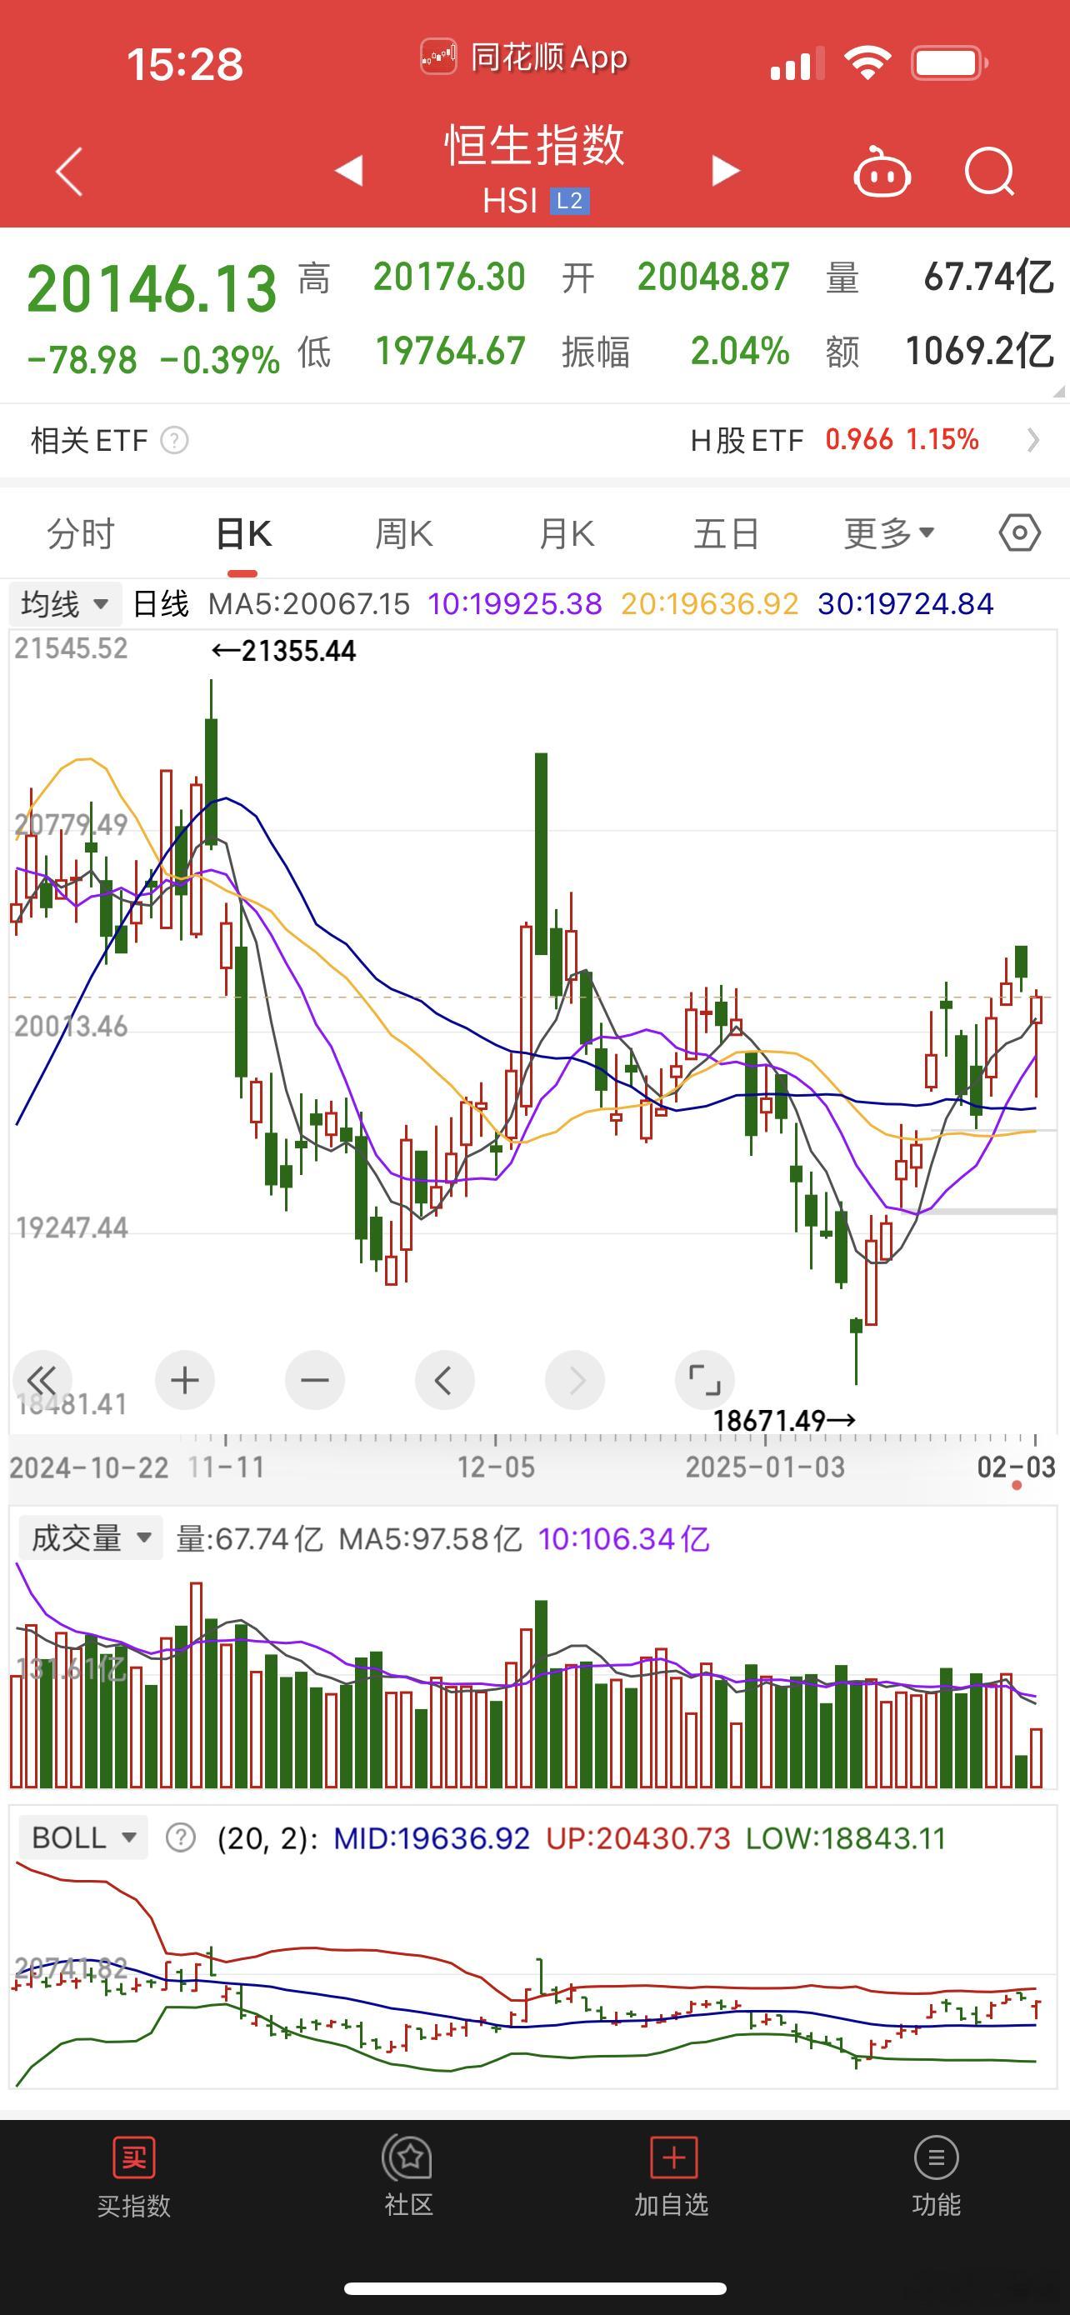Shift chart left with round arrow button
Screen dimensions: 1070x2315
tap(445, 1379)
